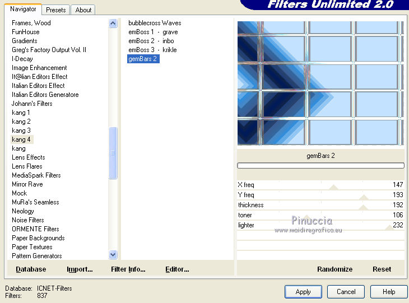This screenshot has width=409, height=303.
Task: Open Filter Info...
Action: 128,269
